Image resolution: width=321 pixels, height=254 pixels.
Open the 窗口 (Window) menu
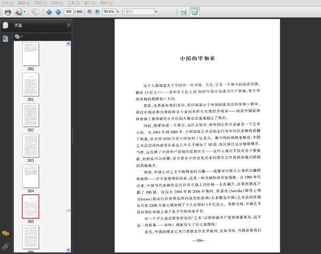[90, 3]
